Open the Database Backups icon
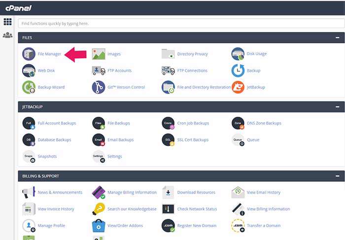 click(x=29, y=139)
